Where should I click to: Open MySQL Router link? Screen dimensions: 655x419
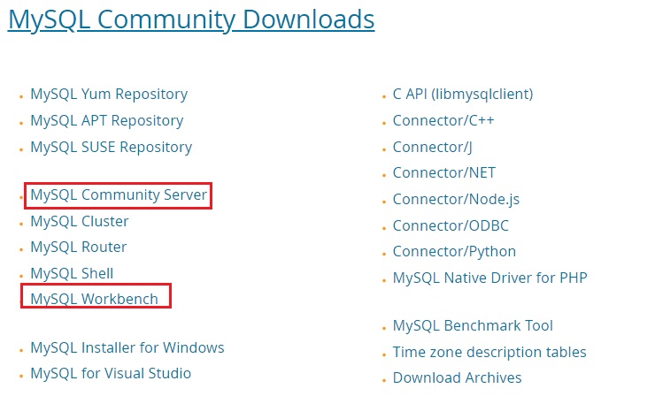pos(79,247)
